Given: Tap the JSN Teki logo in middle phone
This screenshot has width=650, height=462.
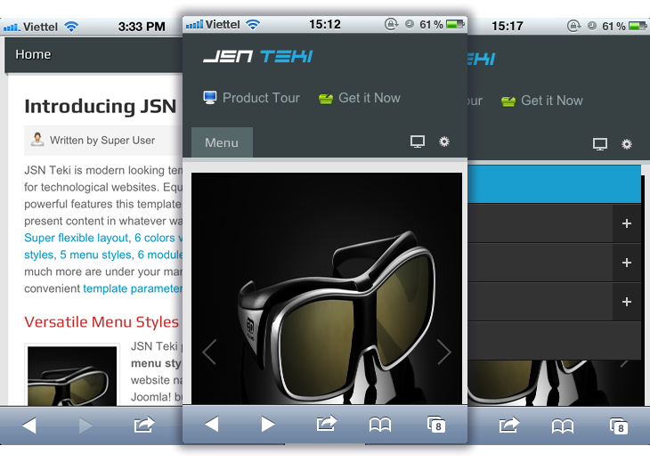Looking at the screenshot, I should (x=257, y=56).
